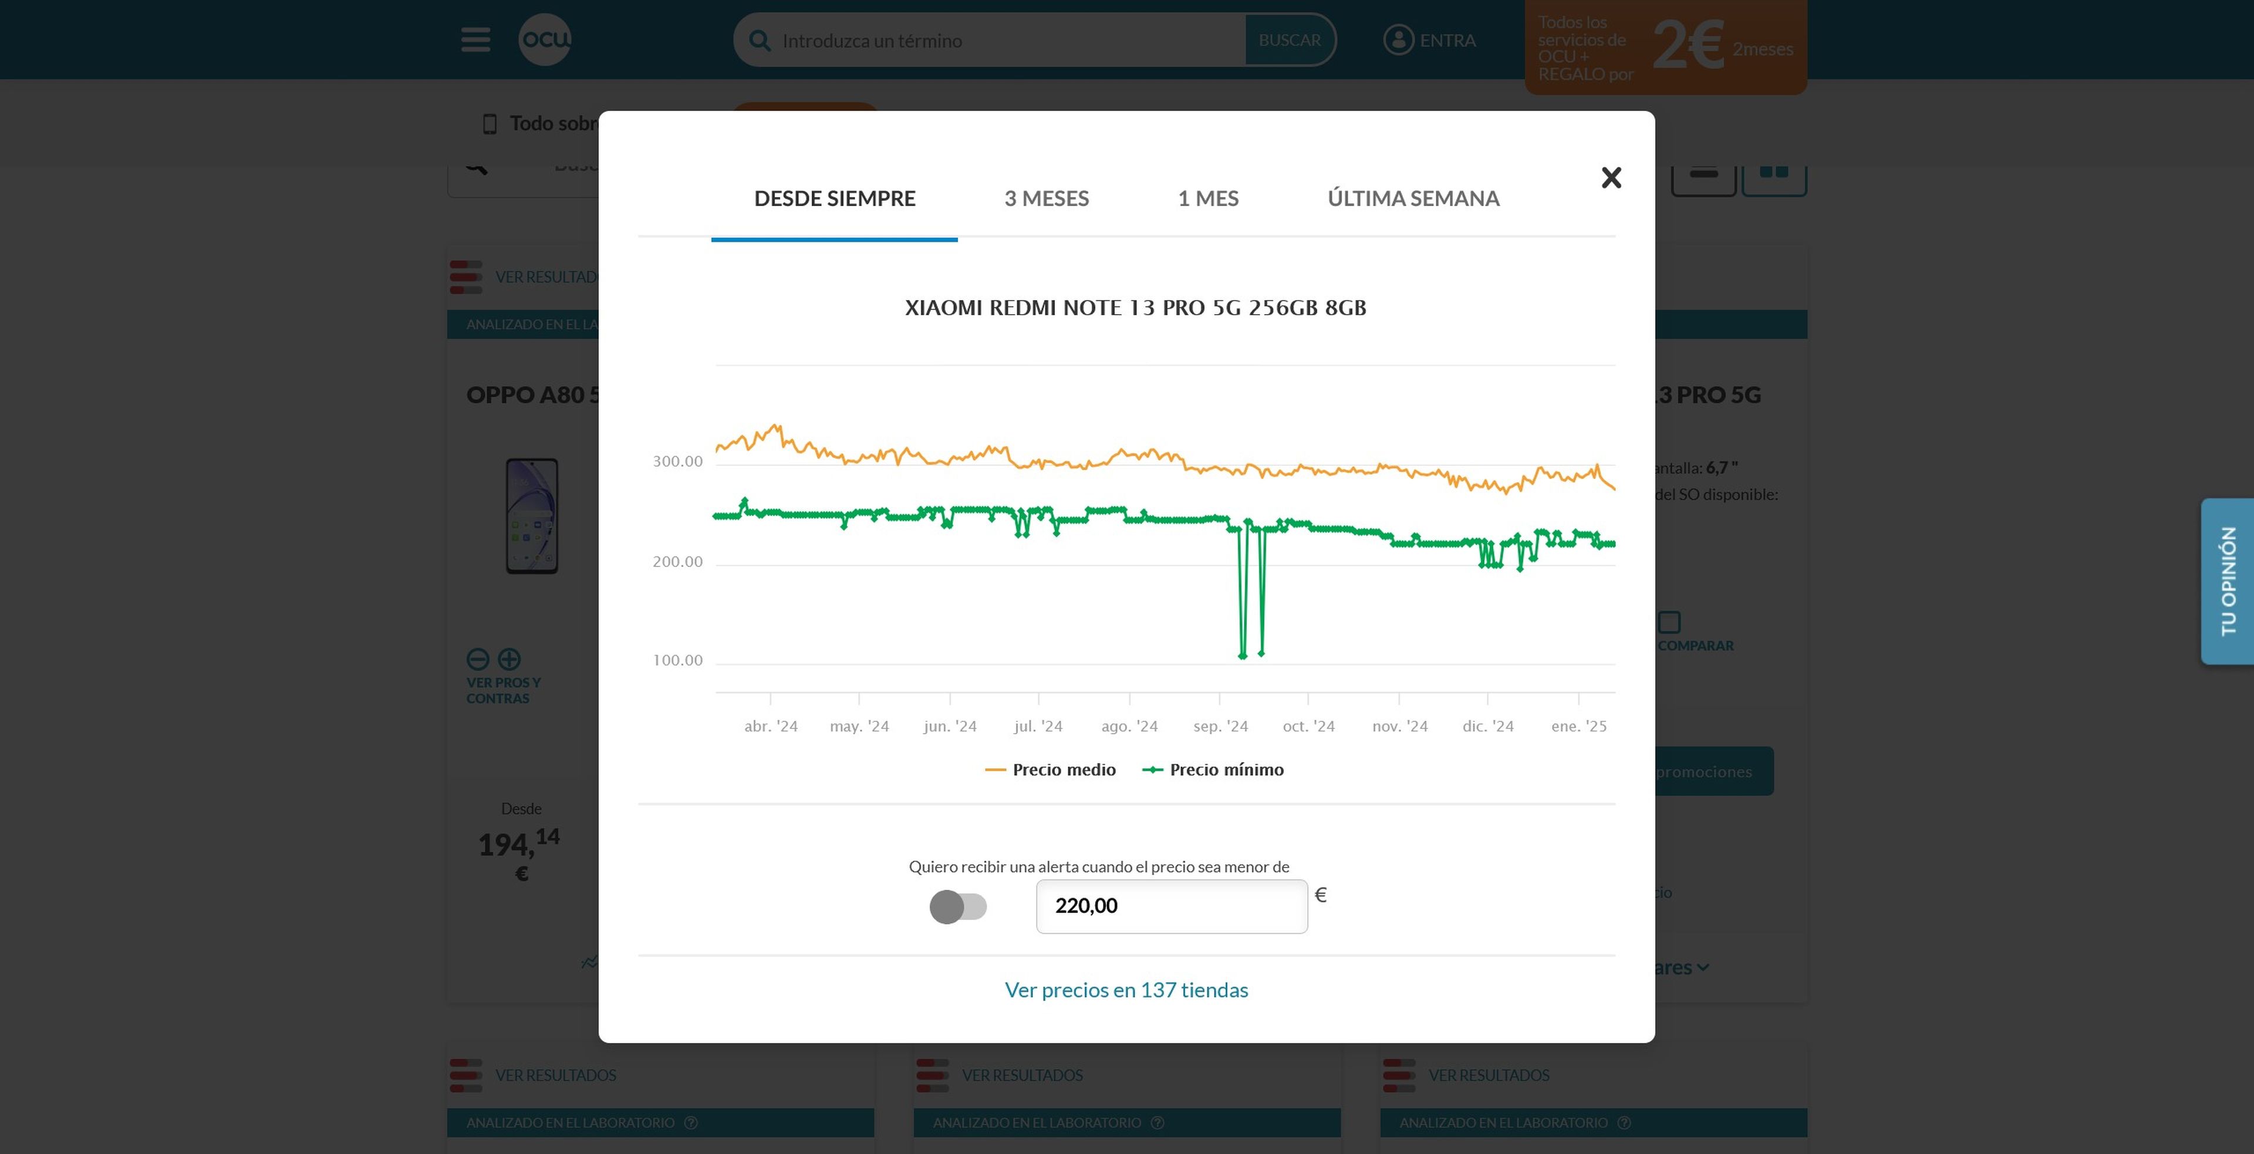The width and height of the screenshot is (2254, 1154).
Task: Click the 300.00 y-axis label
Action: (x=677, y=462)
